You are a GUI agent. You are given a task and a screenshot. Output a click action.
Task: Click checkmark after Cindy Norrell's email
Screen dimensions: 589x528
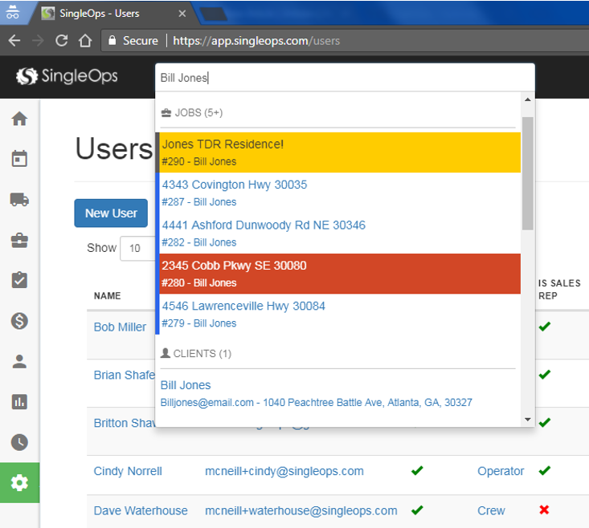417,470
